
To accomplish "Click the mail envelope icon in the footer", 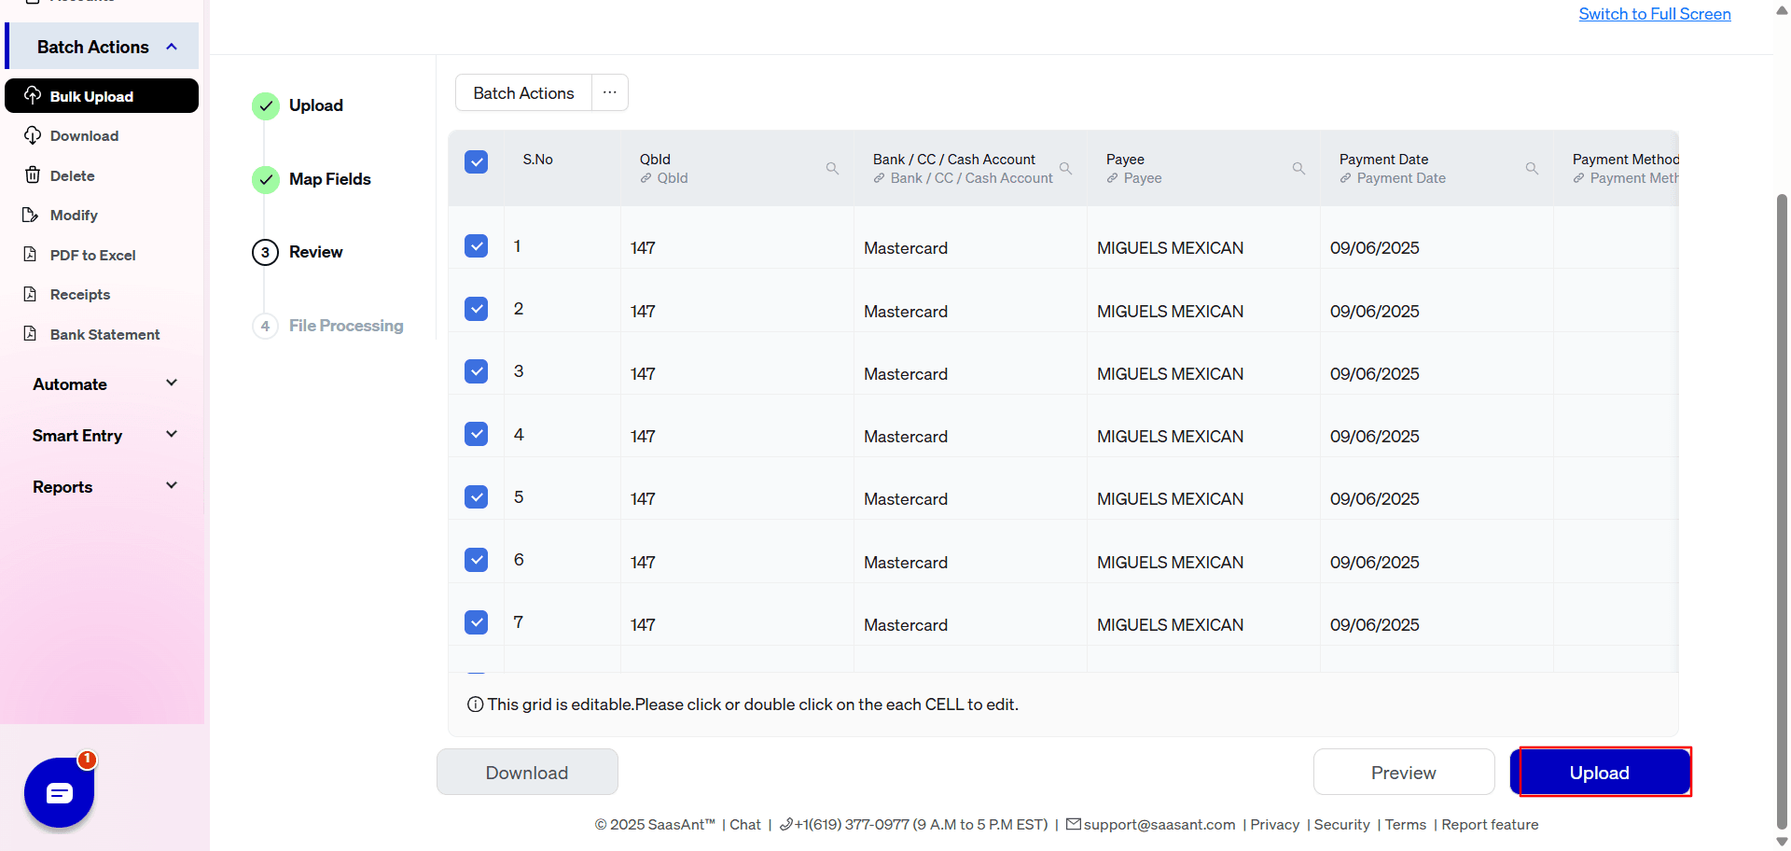I will [x=1074, y=824].
